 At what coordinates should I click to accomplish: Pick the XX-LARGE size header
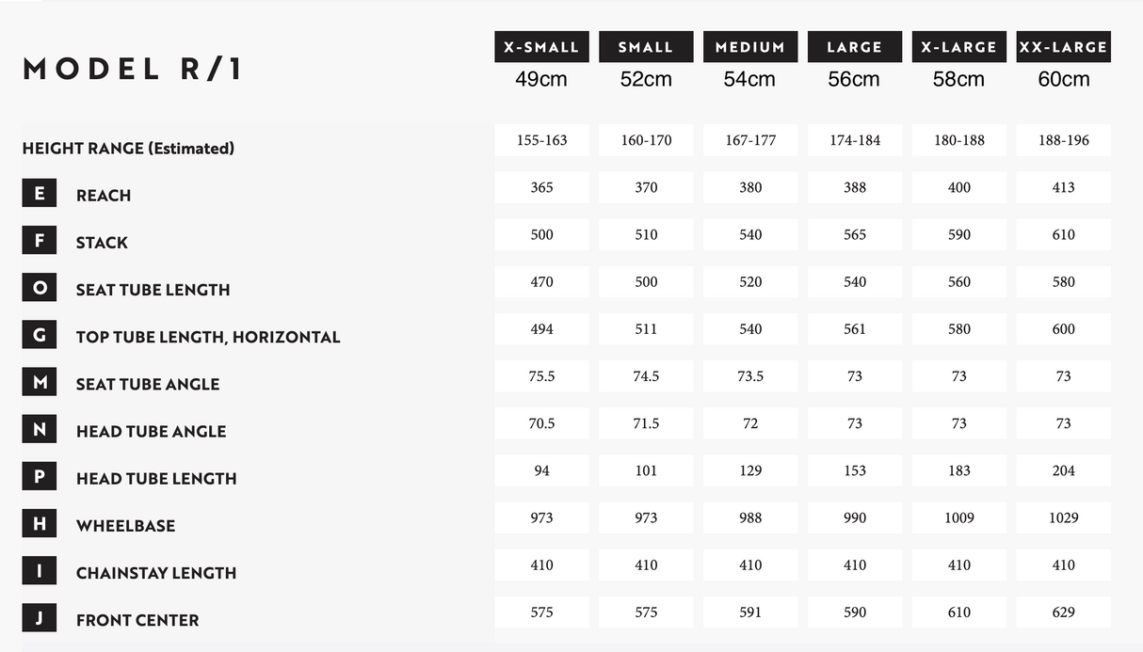(1064, 47)
